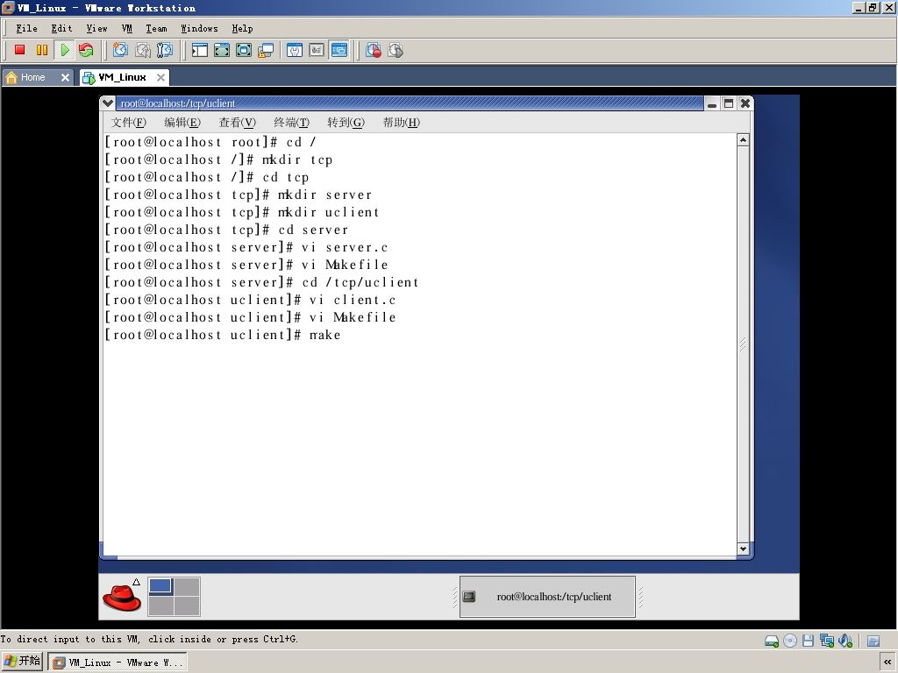Click the terminal scrollbar down arrow
This screenshot has width=898, height=673.
click(743, 549)
